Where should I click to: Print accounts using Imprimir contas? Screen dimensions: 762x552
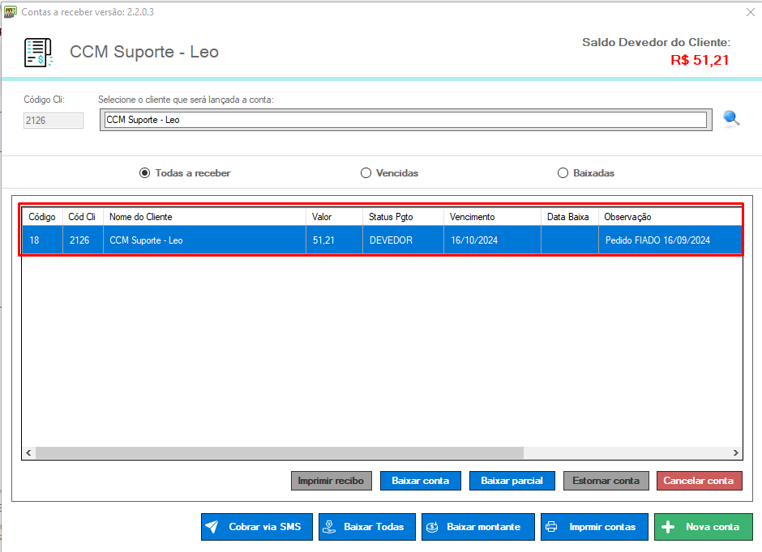pos(594,527)
